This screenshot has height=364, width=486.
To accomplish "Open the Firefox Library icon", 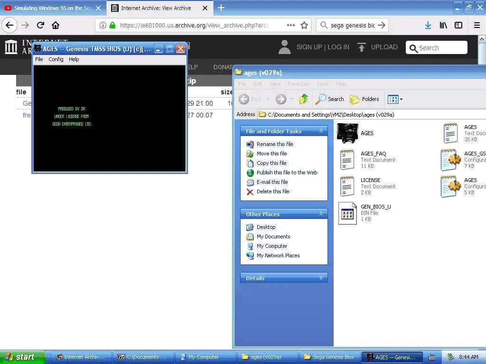I will click(444, 26).
